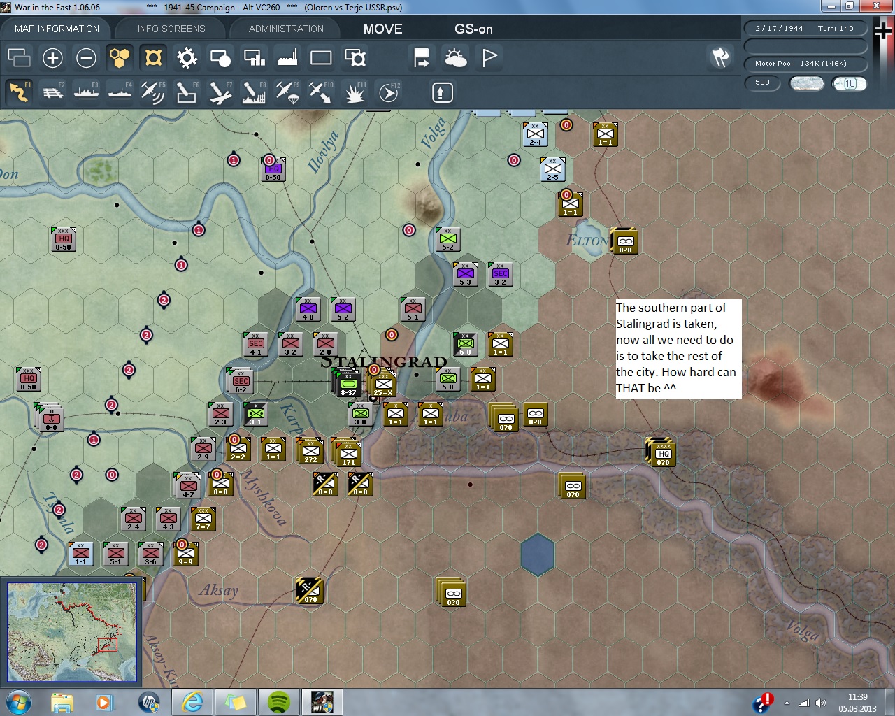
Task: Toggle the rectangle-with-gear overlay icon
Action: [x=355, y=57]
